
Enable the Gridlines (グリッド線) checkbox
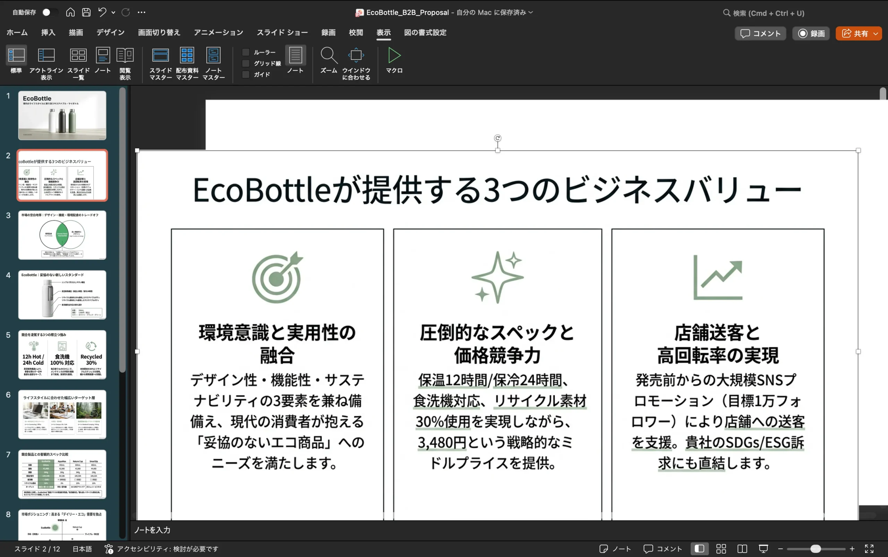point(246,63)
